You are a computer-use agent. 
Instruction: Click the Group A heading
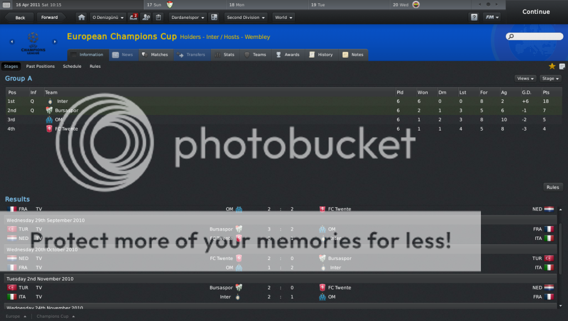pyautogui.click(x=18, y=78)
